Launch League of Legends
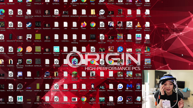Image resolution: width=193 pixels, height=108 pixels. pyautogui.click(x=147, y=49)
